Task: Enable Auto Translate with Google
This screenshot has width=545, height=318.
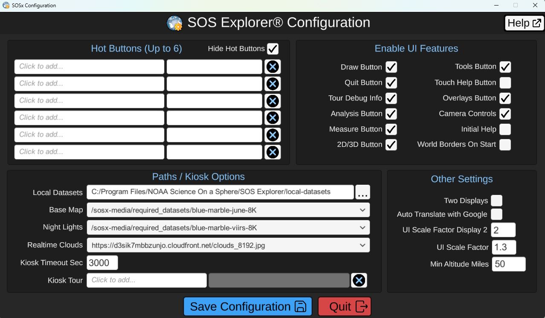Action: point(496,214)
